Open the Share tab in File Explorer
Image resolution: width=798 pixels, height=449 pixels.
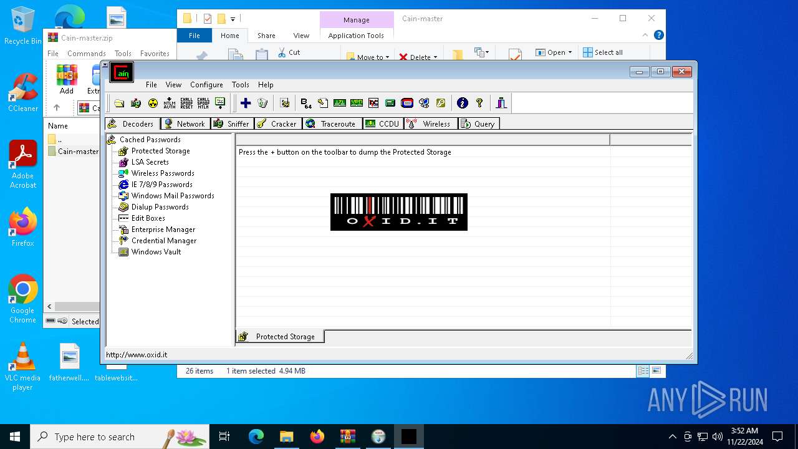click(x=266, y=36)
